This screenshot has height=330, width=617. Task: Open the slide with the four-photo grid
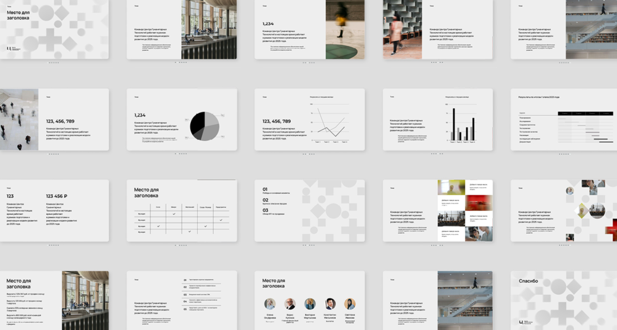click(437, 211)
